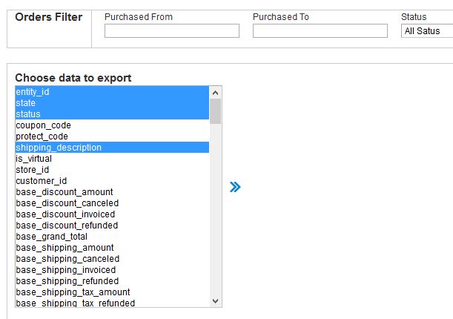Open the Status dropdown
Image resolution: width=453 pixels, height=319 pixels.
pos(427,31)
